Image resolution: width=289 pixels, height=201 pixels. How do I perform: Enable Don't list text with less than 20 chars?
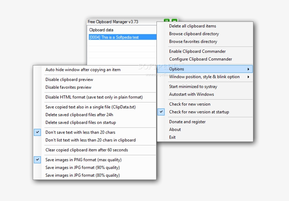94,140
